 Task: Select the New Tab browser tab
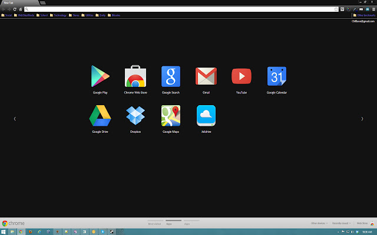coord(19,3)
